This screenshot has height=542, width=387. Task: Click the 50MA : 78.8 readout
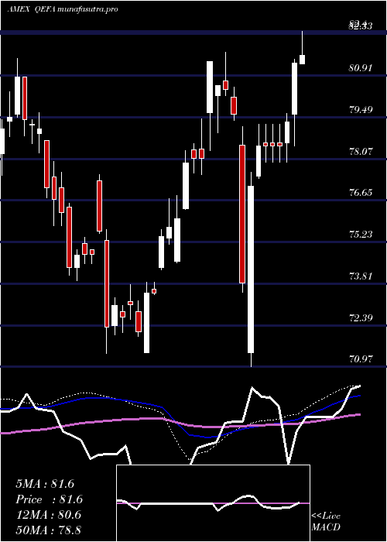(x=48, y=530)
